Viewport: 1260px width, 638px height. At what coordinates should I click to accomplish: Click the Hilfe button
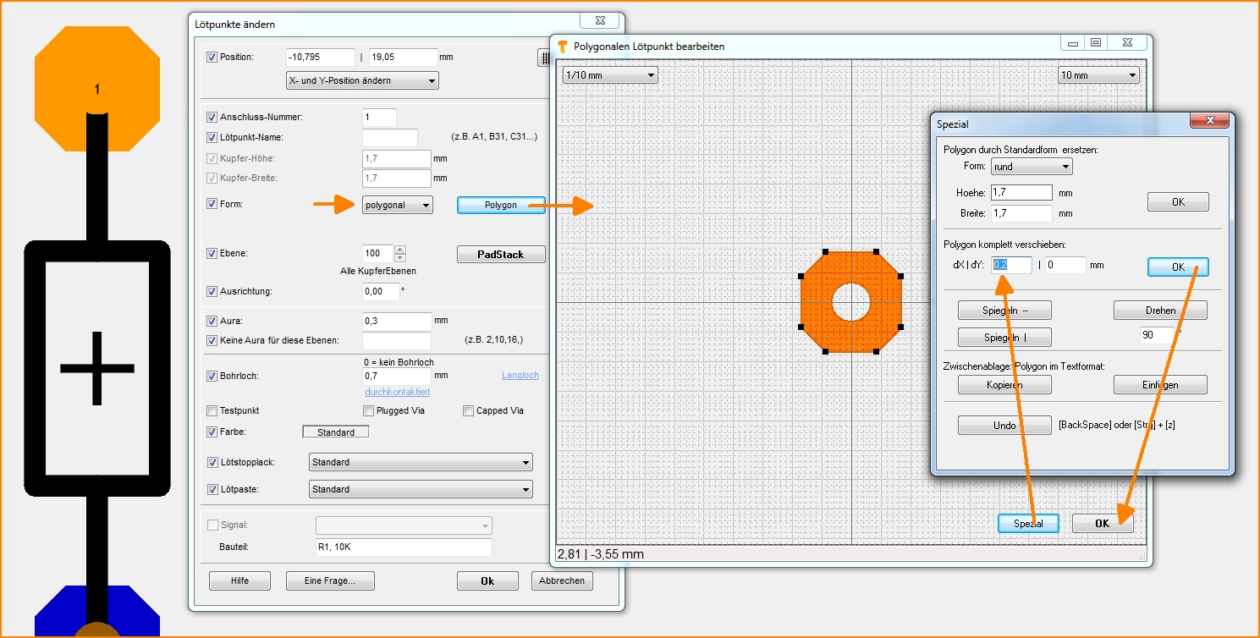(240, 581)
